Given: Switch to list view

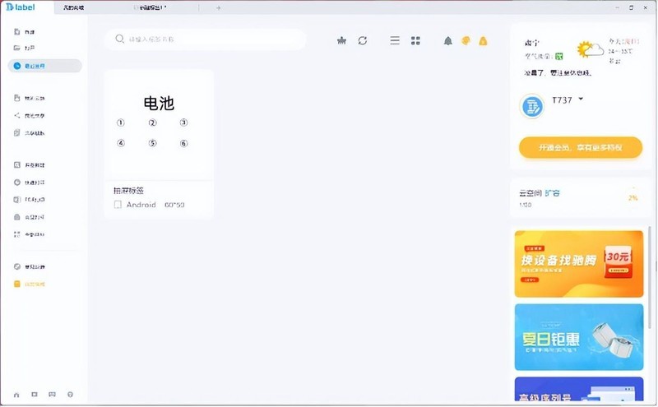Looking at the screenshot, I should pos(395,41).
